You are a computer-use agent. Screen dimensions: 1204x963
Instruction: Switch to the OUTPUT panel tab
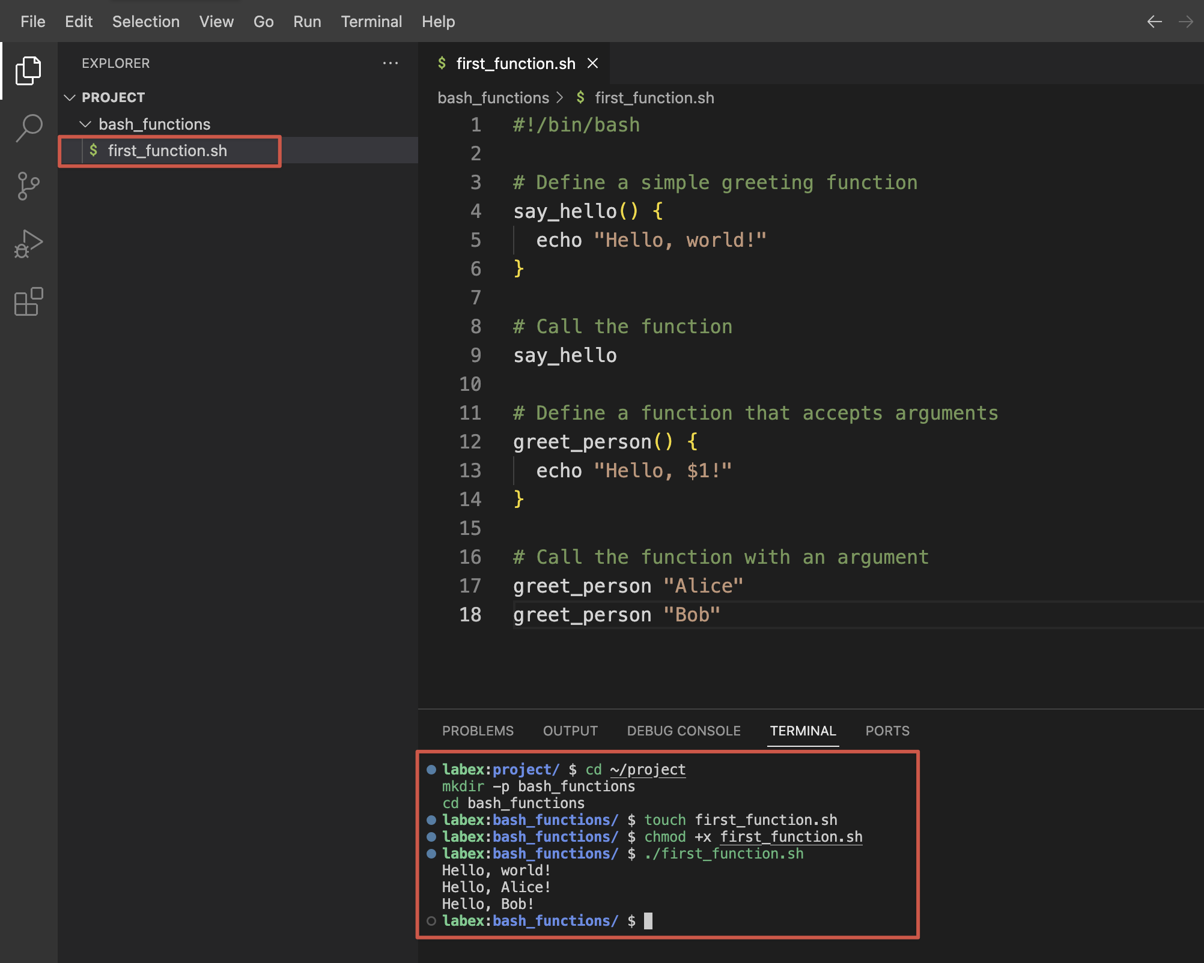[x=570, y=731]
